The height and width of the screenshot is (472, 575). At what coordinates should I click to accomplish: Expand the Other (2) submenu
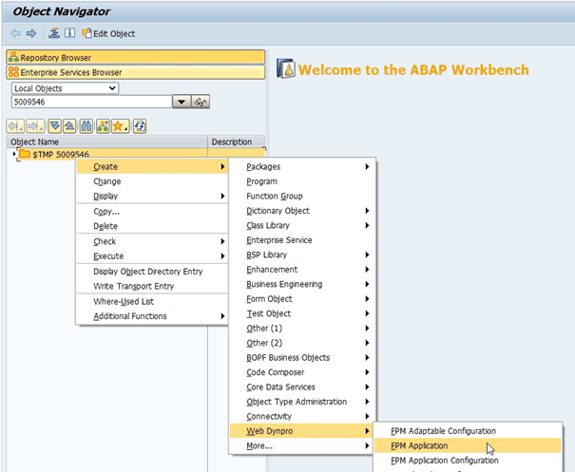302,343
